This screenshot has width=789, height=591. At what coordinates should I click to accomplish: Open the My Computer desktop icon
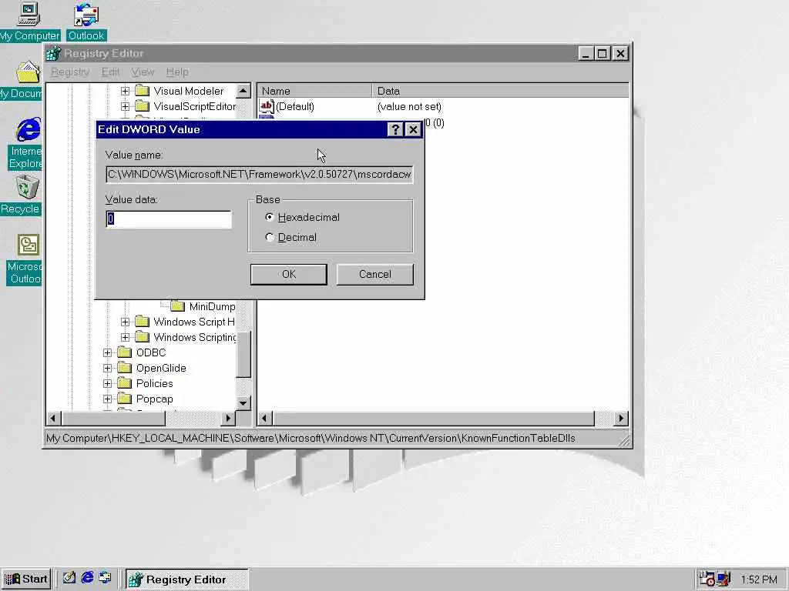[29, 14]
